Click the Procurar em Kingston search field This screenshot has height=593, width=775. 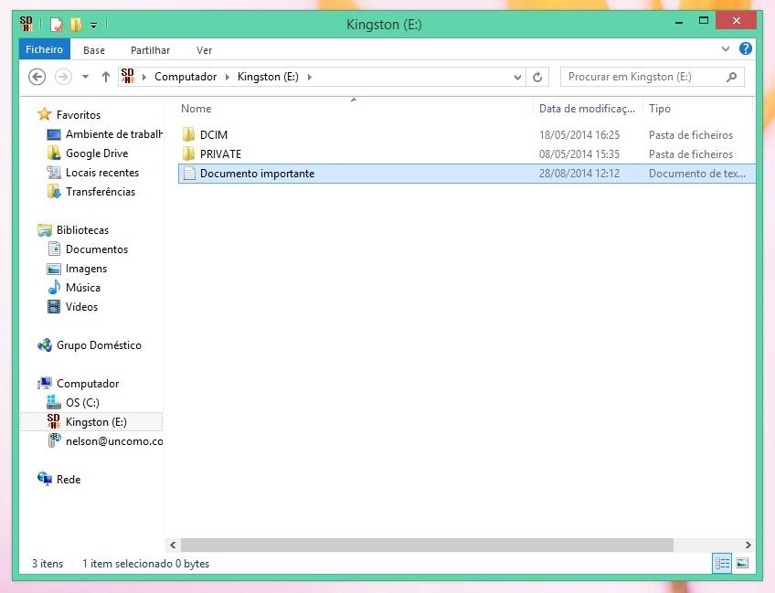click(644, 77)
